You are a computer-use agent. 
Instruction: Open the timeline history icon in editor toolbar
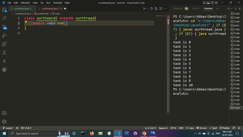click(x=151, y=9)
